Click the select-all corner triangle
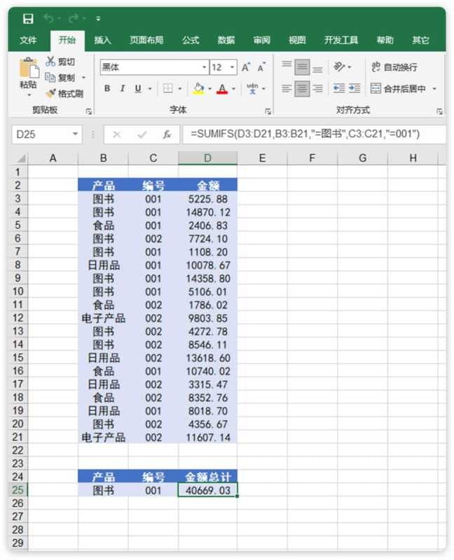Image resolution: width=454 pixels, height=560 pixels. point(22,158)
